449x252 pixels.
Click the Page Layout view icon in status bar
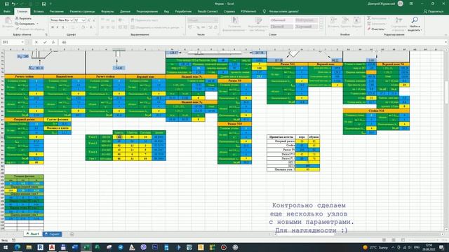pyautogui.click(x=394, y=240)
